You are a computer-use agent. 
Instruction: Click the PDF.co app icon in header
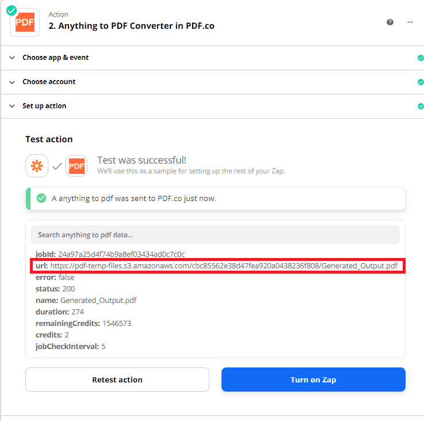[25, 22]
